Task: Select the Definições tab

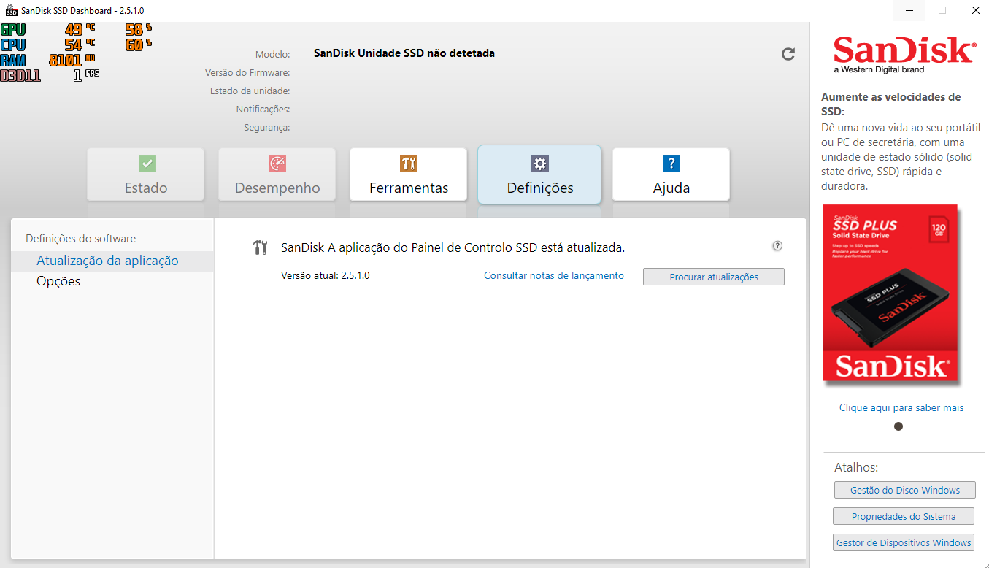Action: coord(540,174)
